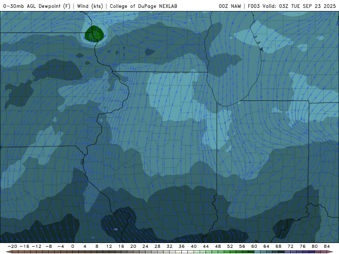
Task: Click the 52 value on the color scale
Action: tap(230, 246)
